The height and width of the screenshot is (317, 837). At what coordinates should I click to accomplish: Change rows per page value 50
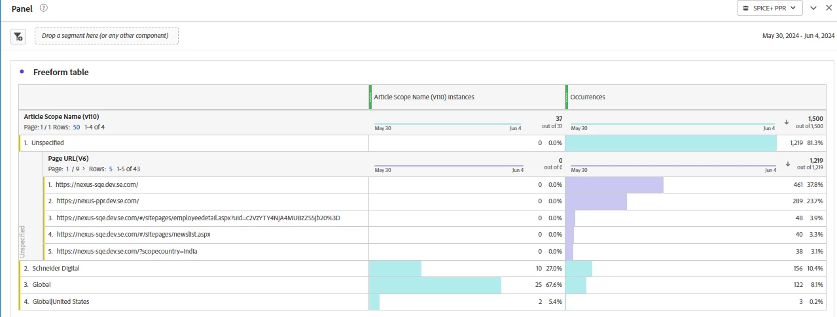tap(77, 127)
